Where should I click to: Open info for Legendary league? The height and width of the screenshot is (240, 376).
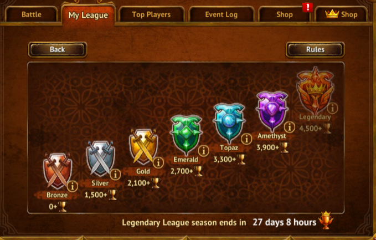(332, 108)
